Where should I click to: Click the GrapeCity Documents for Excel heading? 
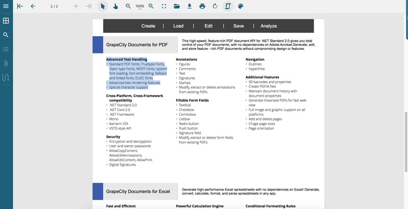pyautogui.click(x=138, y=192)
